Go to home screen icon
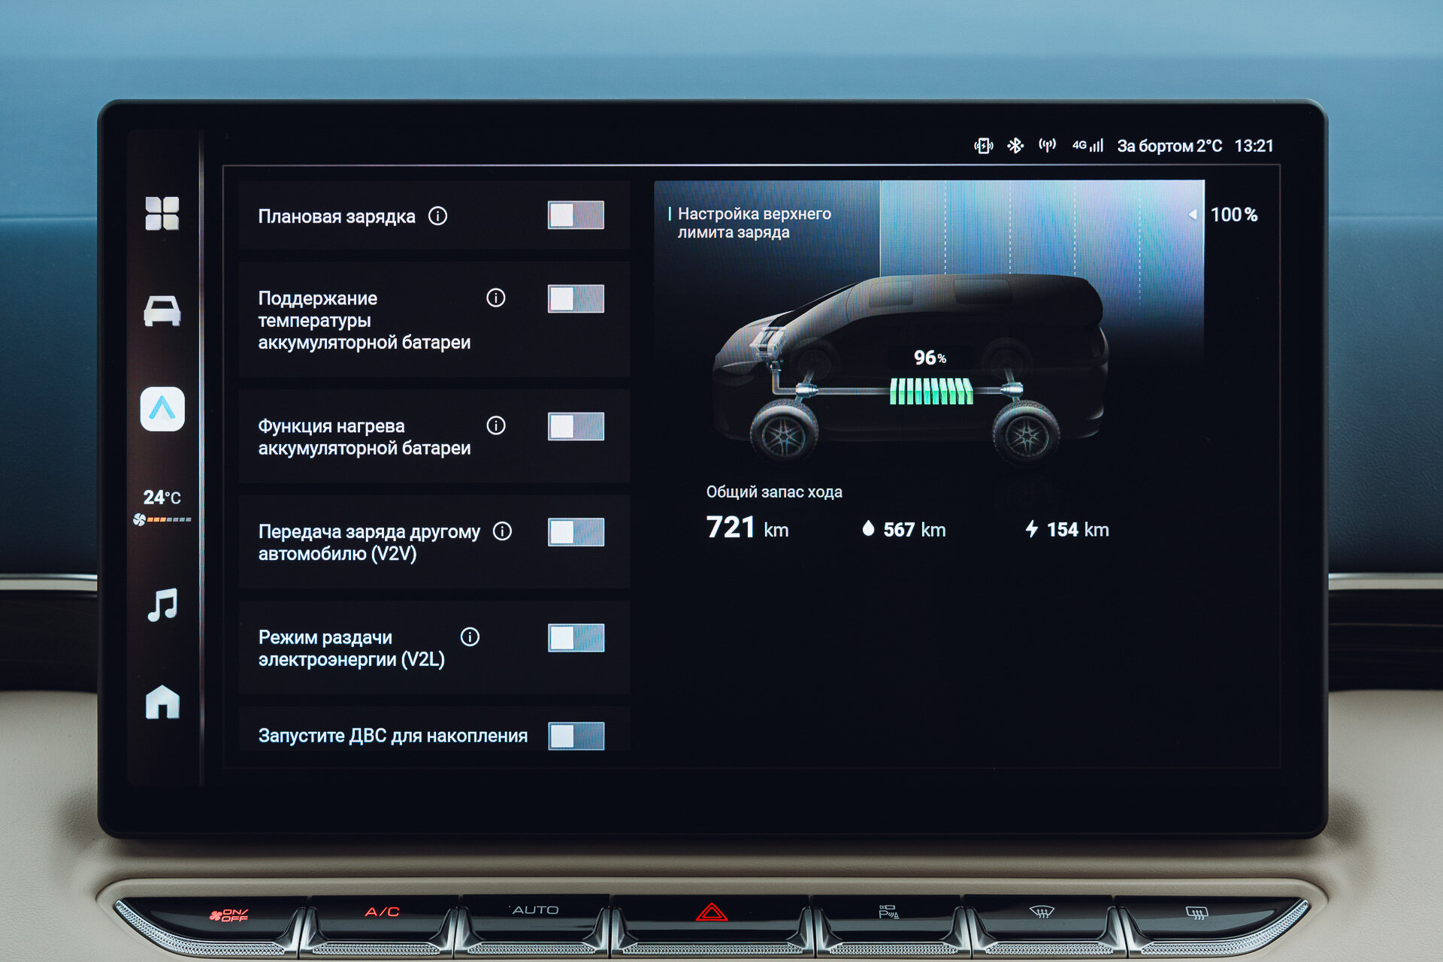Screen dimensions: 1443x962 click(162, 702)
